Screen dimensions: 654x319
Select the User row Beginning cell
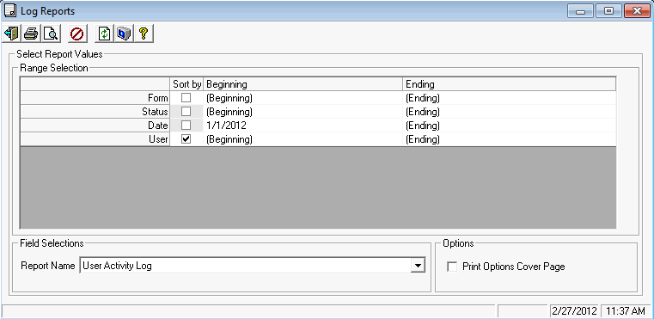(303, 139)
